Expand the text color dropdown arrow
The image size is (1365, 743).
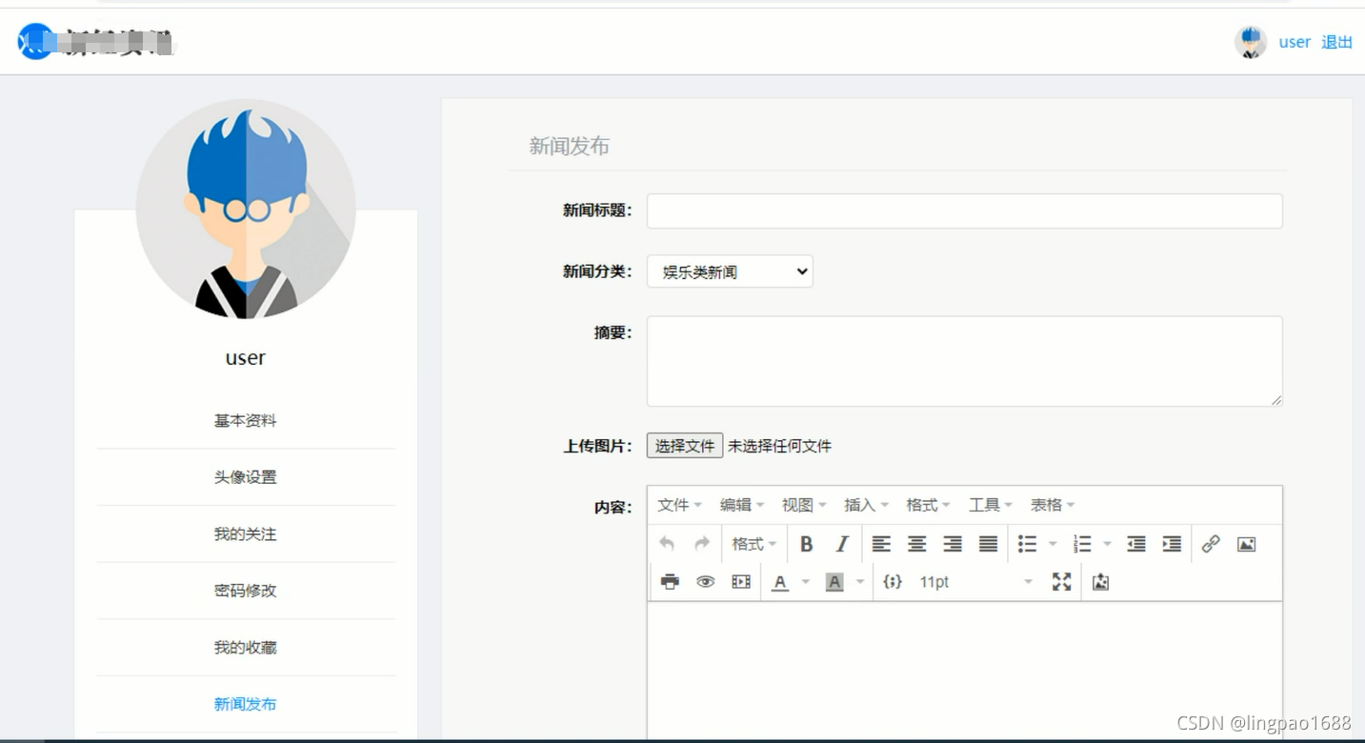[x=806, y=582]
